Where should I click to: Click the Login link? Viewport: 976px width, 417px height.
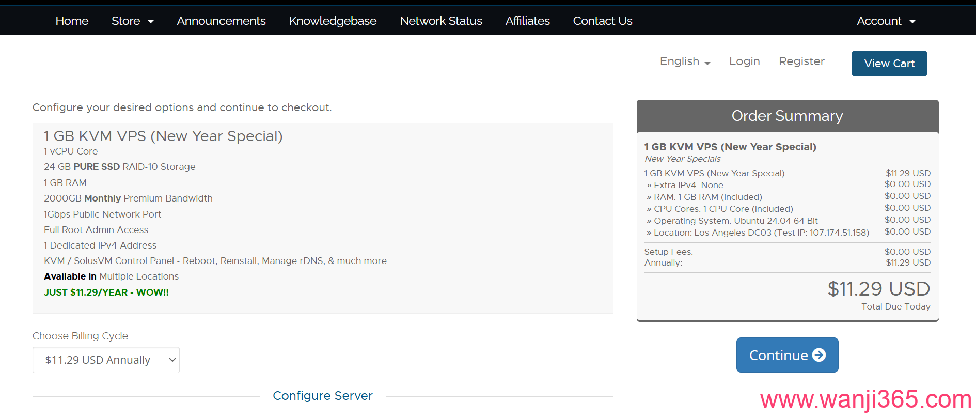tap(744, 61)
